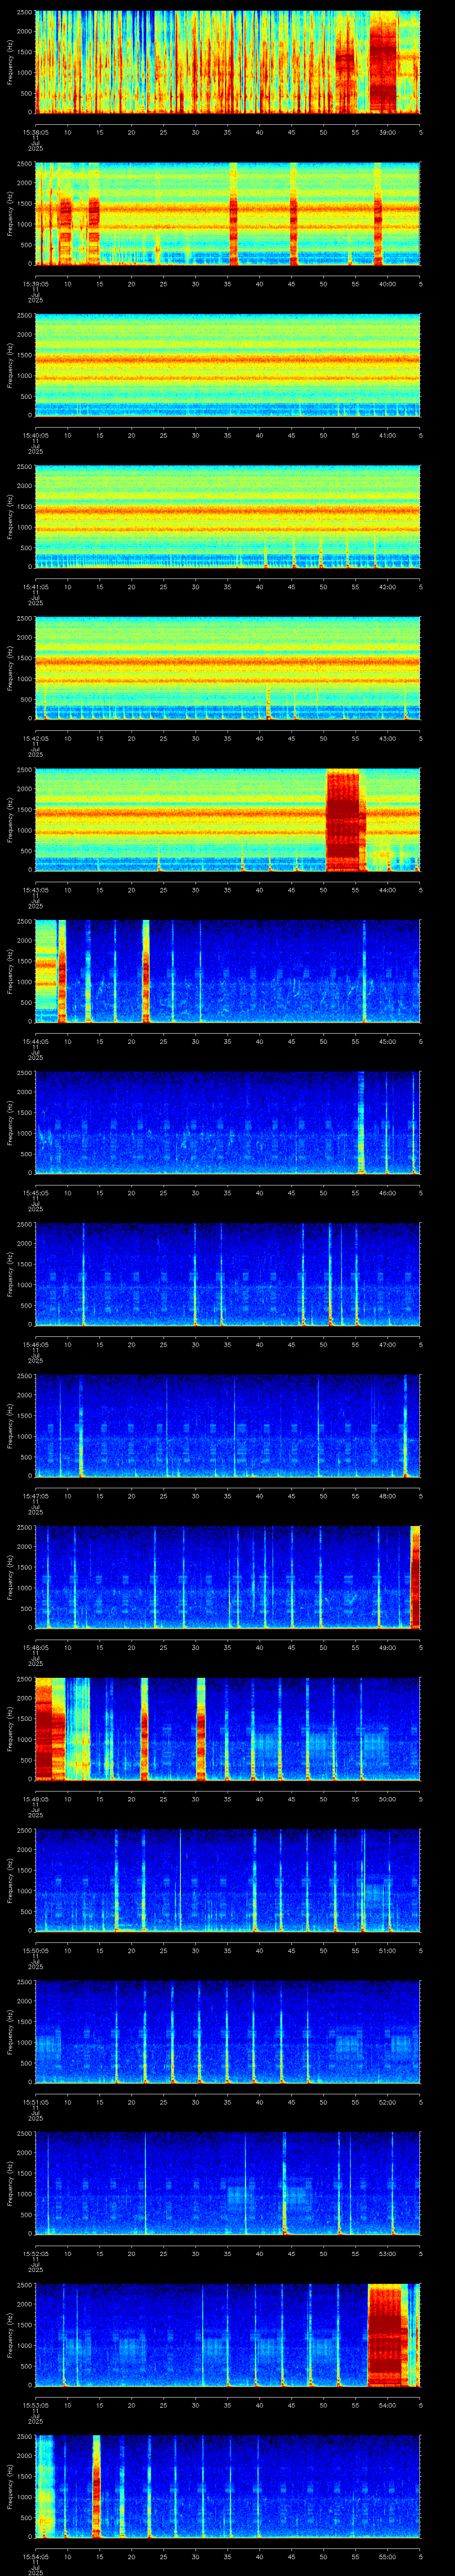Click the spectrogram panel starting at 15:42:05
455x2576 pixels.
click(228, 668)
